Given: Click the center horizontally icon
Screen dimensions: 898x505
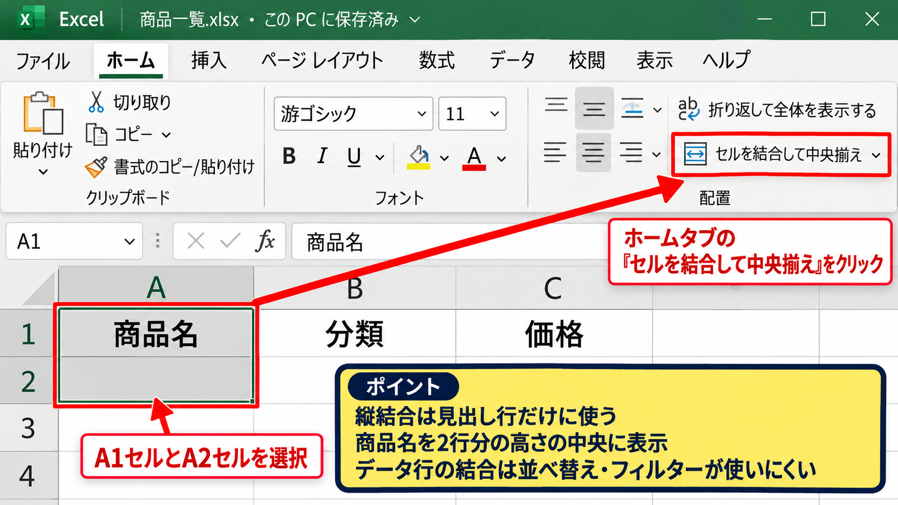Looking at the screenshot, I should (x=593, y=153).
